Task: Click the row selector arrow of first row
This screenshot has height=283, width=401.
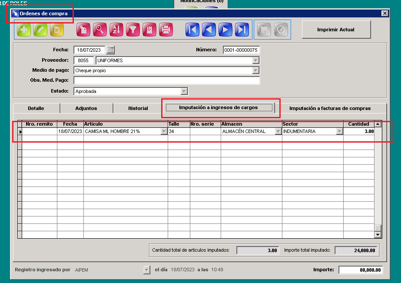Action: click(20, 132)
